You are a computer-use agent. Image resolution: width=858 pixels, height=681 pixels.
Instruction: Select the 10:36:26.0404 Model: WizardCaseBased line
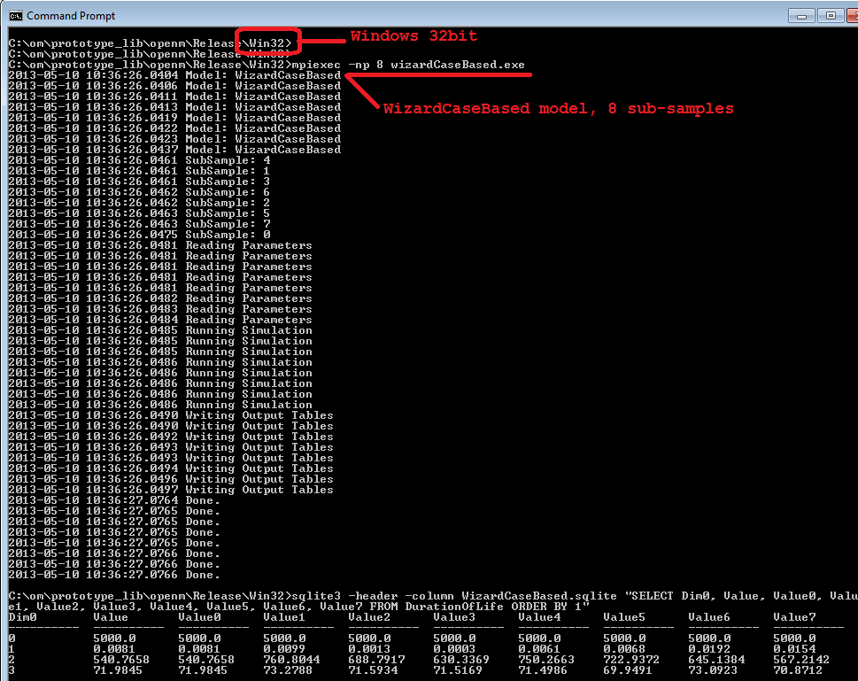[x=174, y=75]
